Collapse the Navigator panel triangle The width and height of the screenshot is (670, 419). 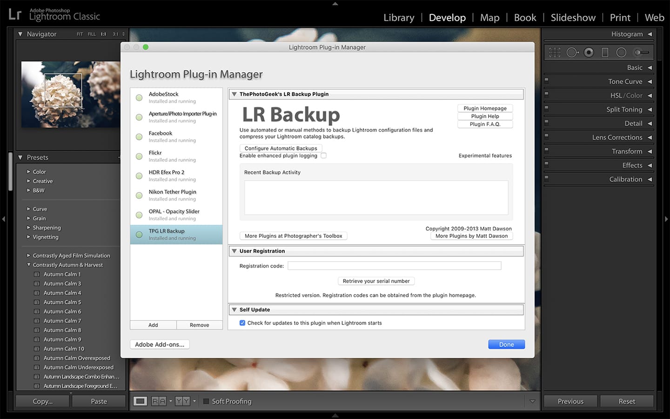20,34
